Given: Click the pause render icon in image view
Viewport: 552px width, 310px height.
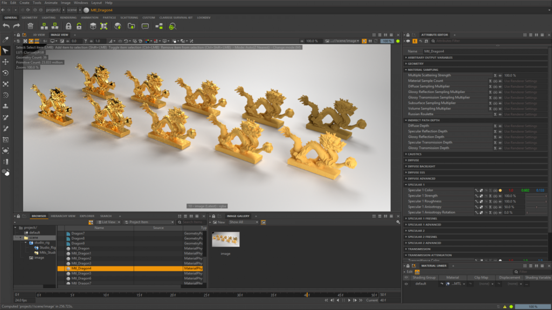Looking at the screenshot, I should [x=370, y=41].
